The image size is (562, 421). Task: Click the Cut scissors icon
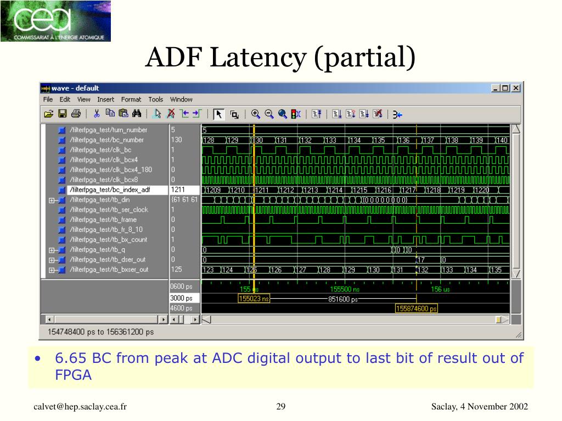[x=97, y=114]
